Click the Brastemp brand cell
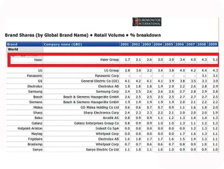224x169 pixels. coord(35,144)
